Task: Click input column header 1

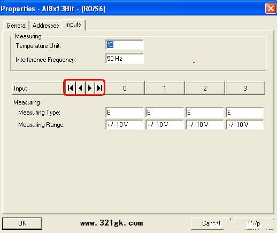Action: [165, 88]
